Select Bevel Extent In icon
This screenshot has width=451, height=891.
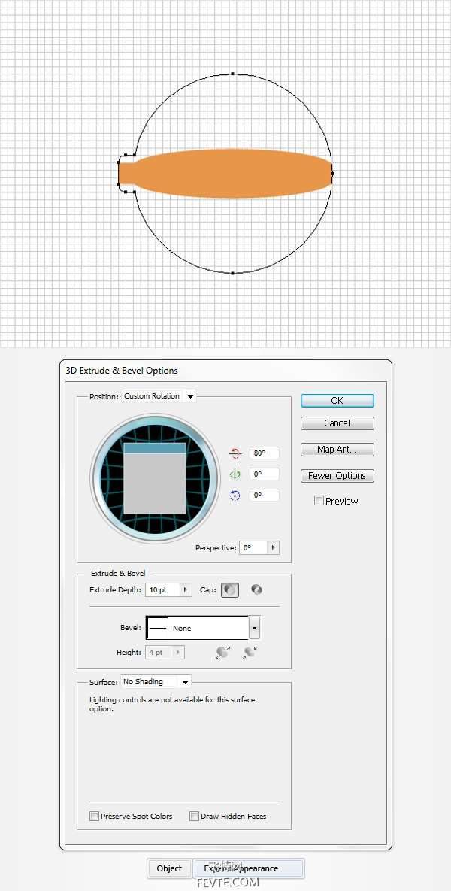point(250,653)
